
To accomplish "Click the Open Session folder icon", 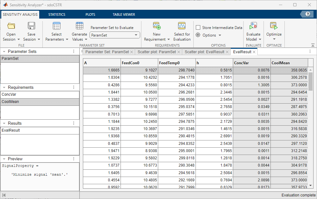I will 11,26.
